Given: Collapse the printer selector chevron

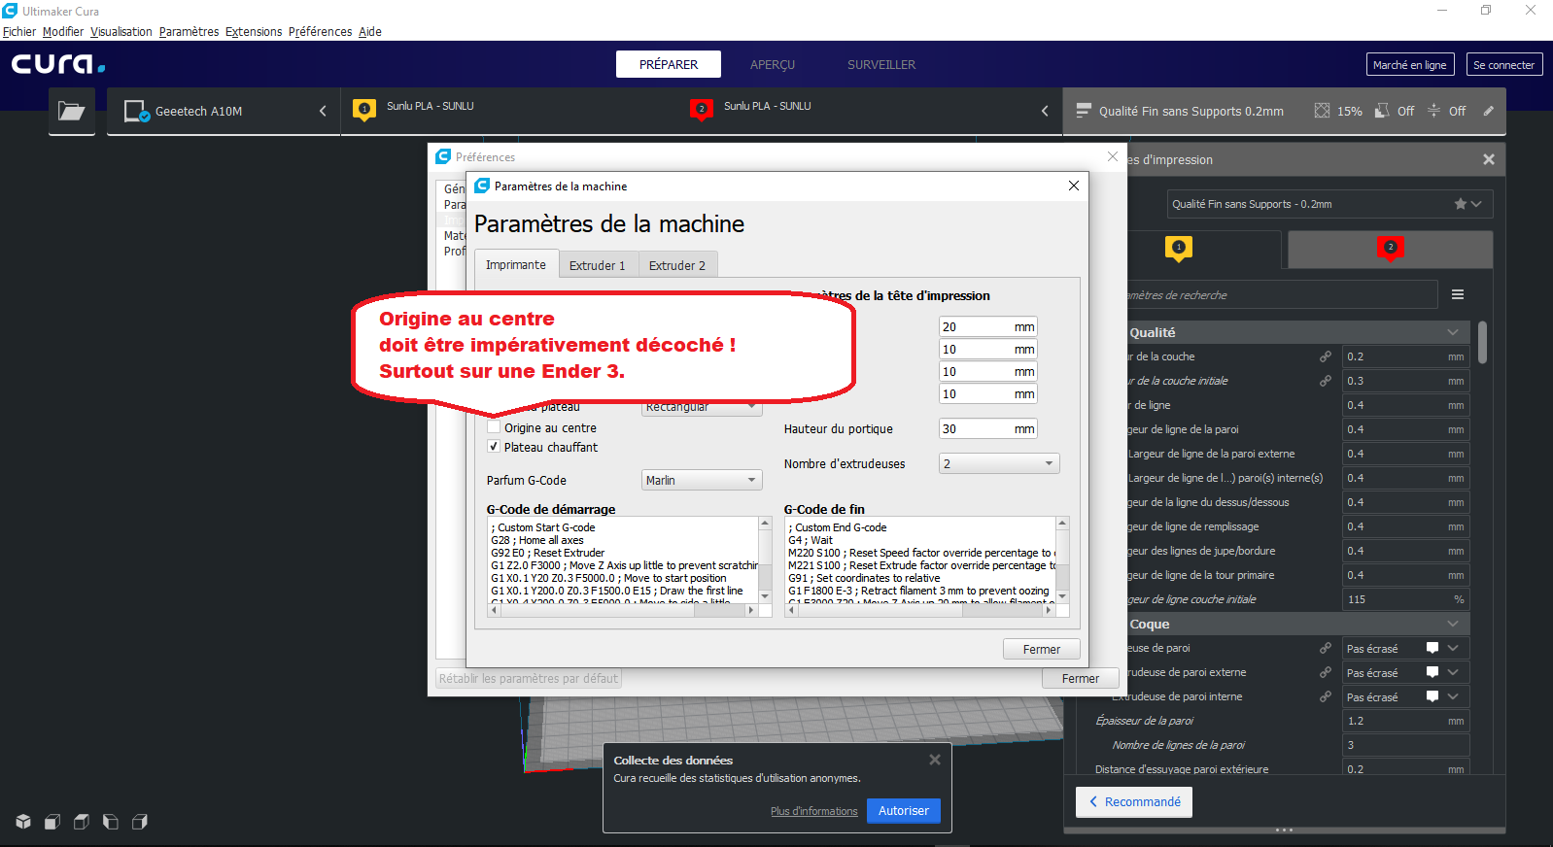Looking at the screenshot, I should coord(323,111).
